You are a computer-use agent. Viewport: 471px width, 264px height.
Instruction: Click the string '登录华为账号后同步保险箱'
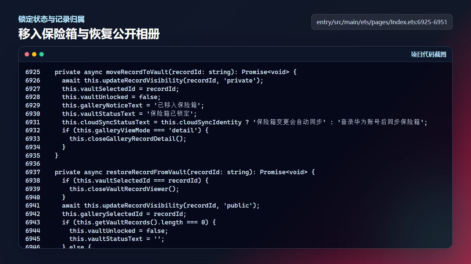(381, 122)
